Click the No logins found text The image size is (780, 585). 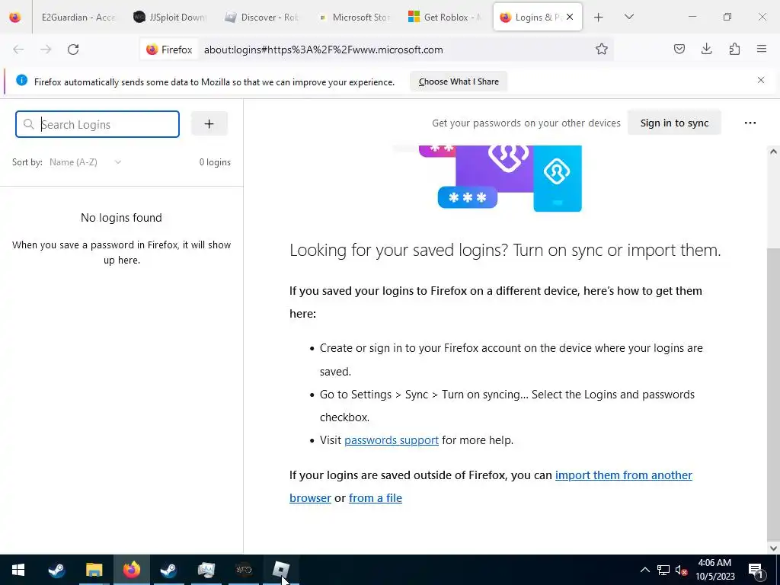click(x=121, y=217)
